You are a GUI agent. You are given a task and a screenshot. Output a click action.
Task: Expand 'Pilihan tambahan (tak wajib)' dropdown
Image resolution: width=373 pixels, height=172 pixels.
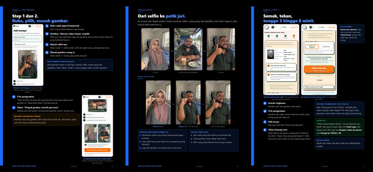[x=319, y=87]
